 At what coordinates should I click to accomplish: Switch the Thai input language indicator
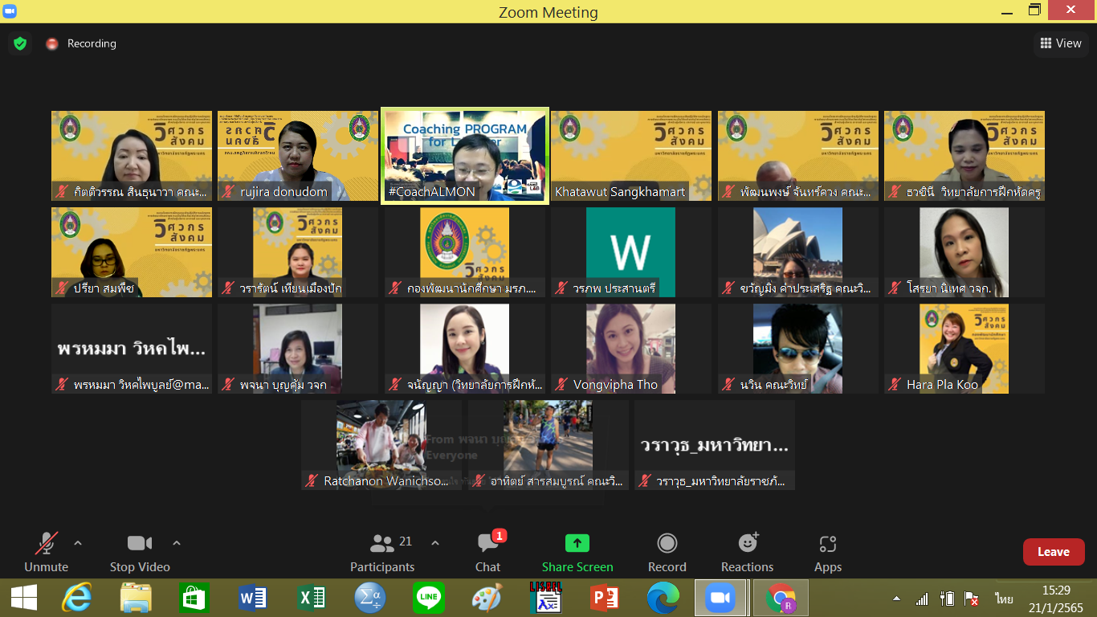coord(1004,599)
